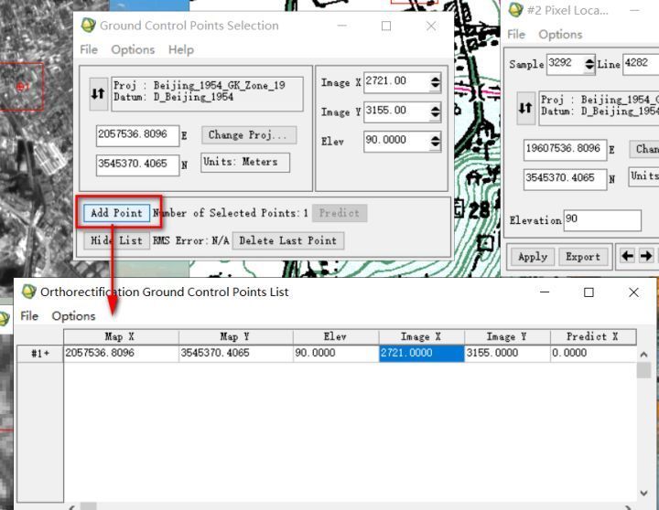The width and height of the screenshot is (659, 510).
Task: Click the Easting field 2057536.8096
Action: pyautogui.click(x=138, y=135)
